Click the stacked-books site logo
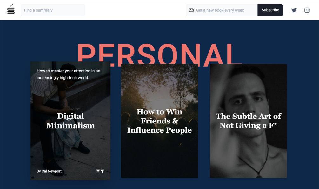 (x=11, y=9)
